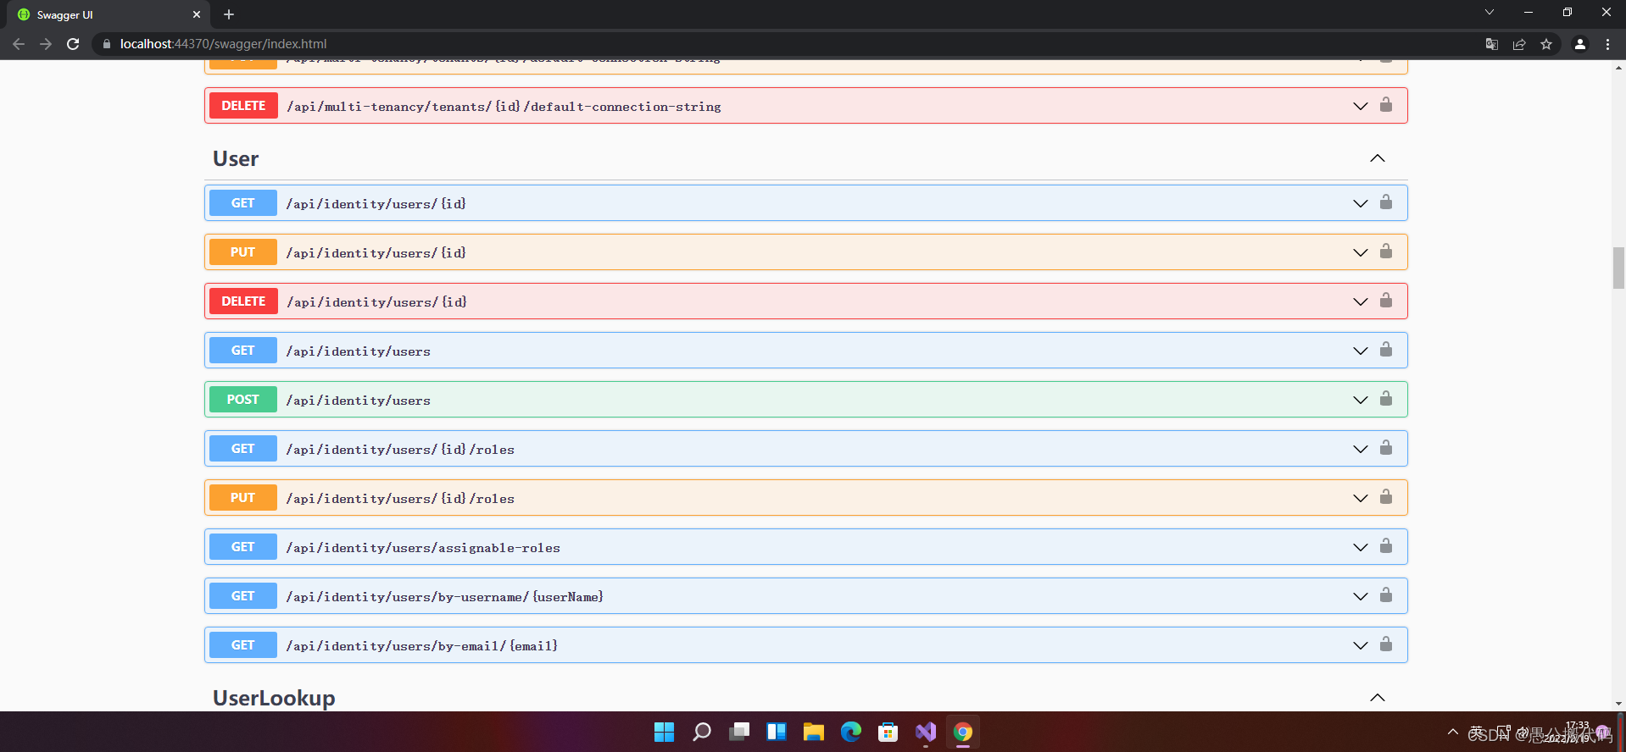This screenshot has width=1626, height=752.
Task: Click lock icon on by-email endpoint
Action: coord(1386,644)
